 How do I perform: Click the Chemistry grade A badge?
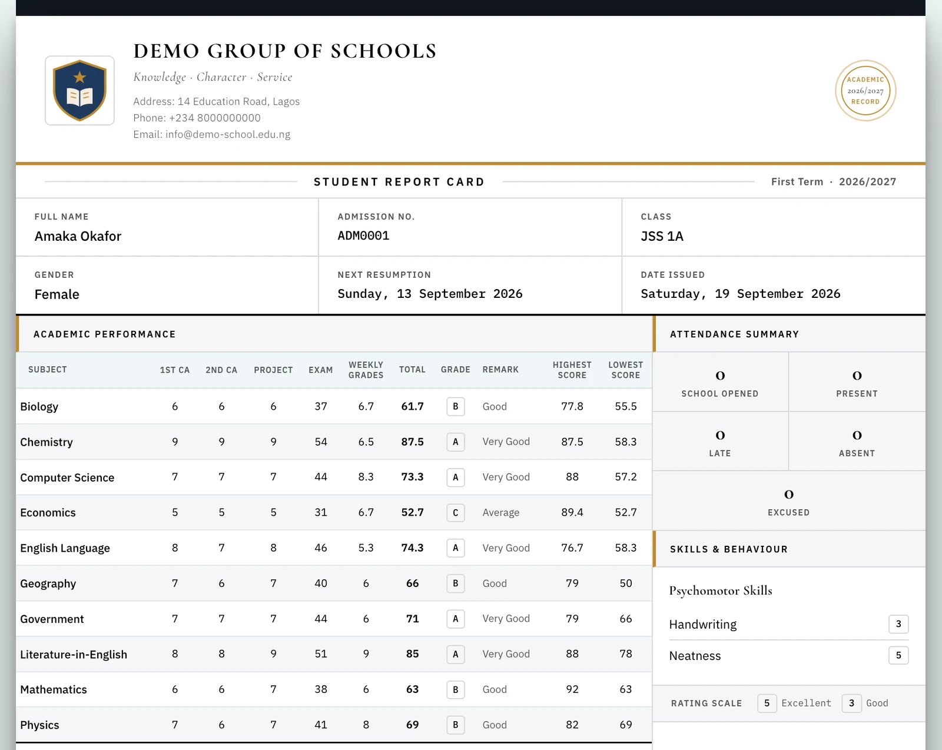pyautogui.click(x=456, y=442)
